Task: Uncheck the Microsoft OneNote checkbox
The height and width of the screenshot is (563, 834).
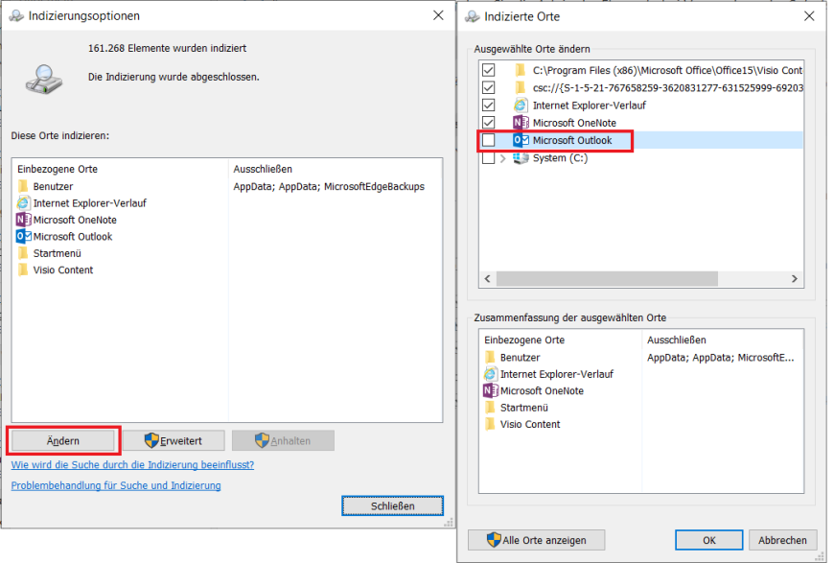Action: tap(489, 123)
